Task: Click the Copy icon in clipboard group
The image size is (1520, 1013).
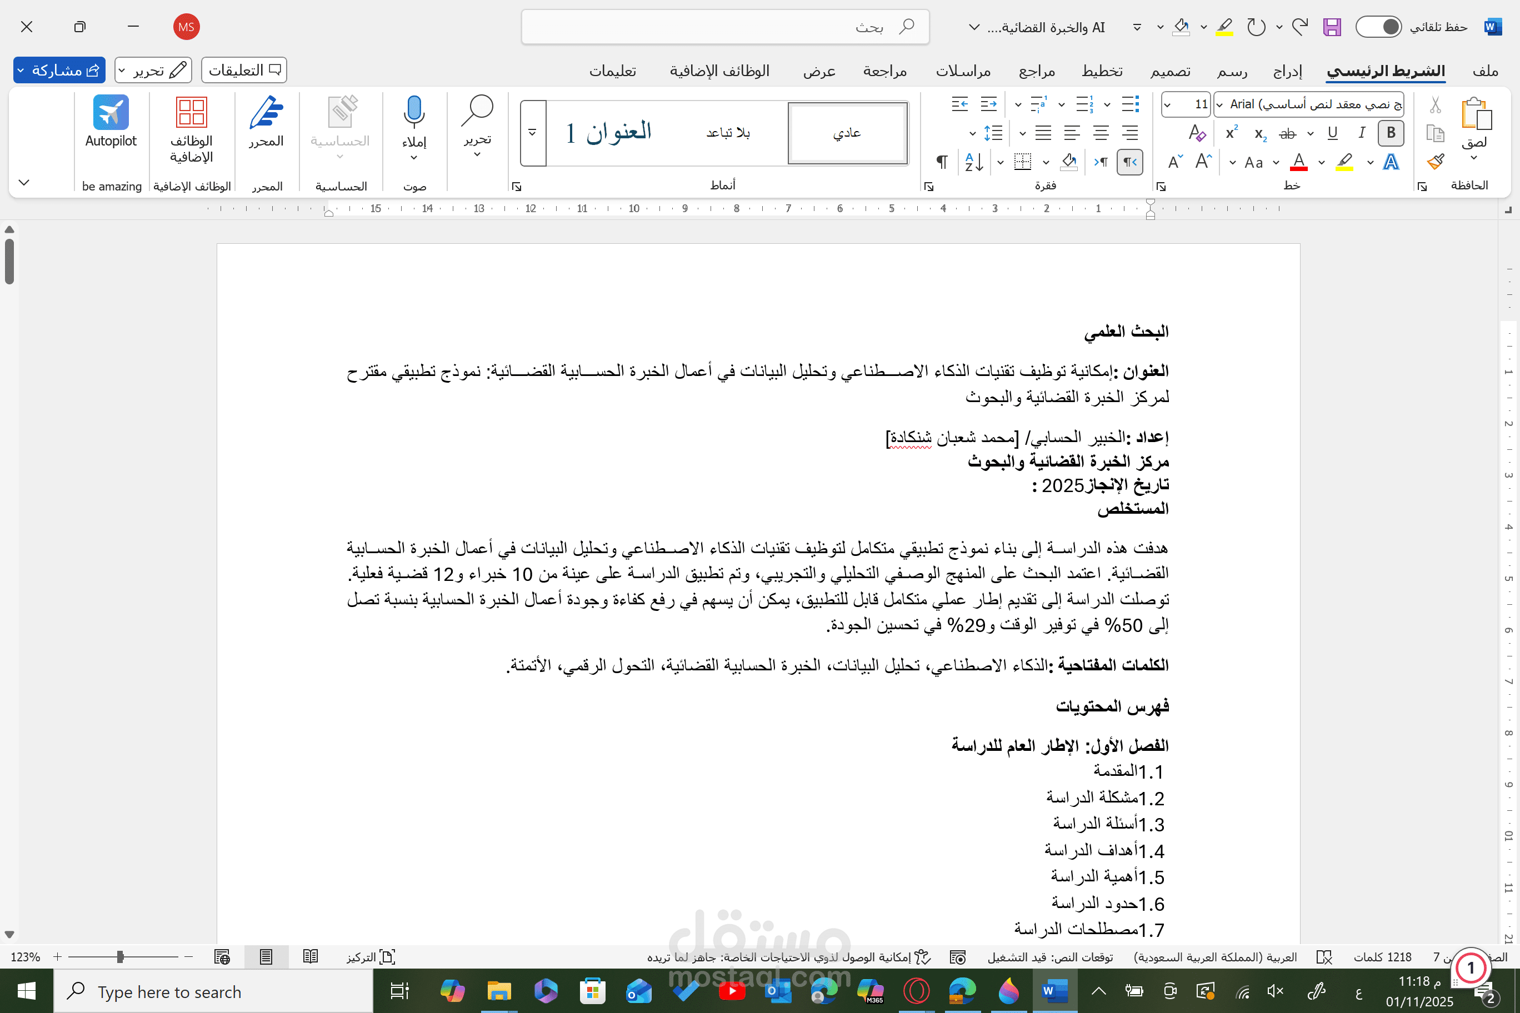Action: point(1436,133)
